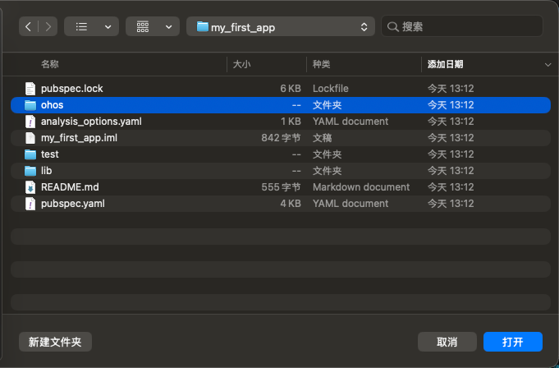This screenshot has width=559, height=368.
Task: Click the date 今天 13:12 in README.md row
Action: pyautogui.click(x=451, y=187)
